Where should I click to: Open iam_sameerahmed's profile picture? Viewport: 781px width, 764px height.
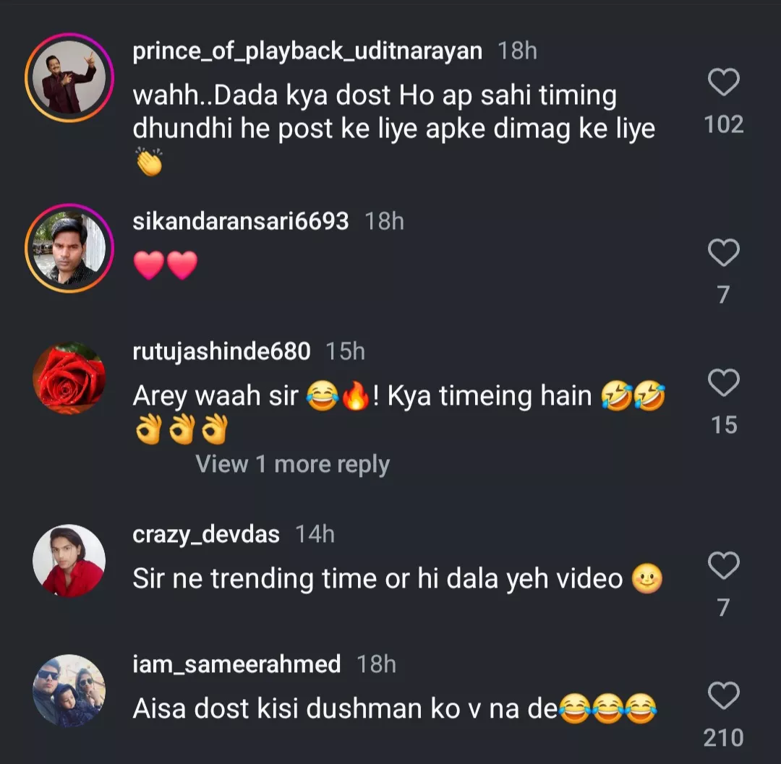69,691
